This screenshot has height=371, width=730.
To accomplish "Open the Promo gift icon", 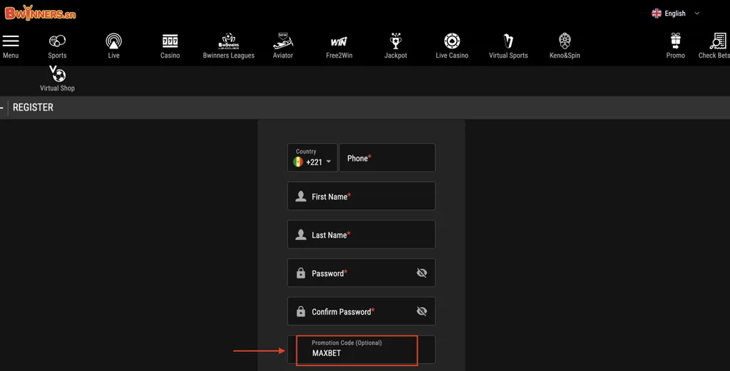I will [675, 41].
